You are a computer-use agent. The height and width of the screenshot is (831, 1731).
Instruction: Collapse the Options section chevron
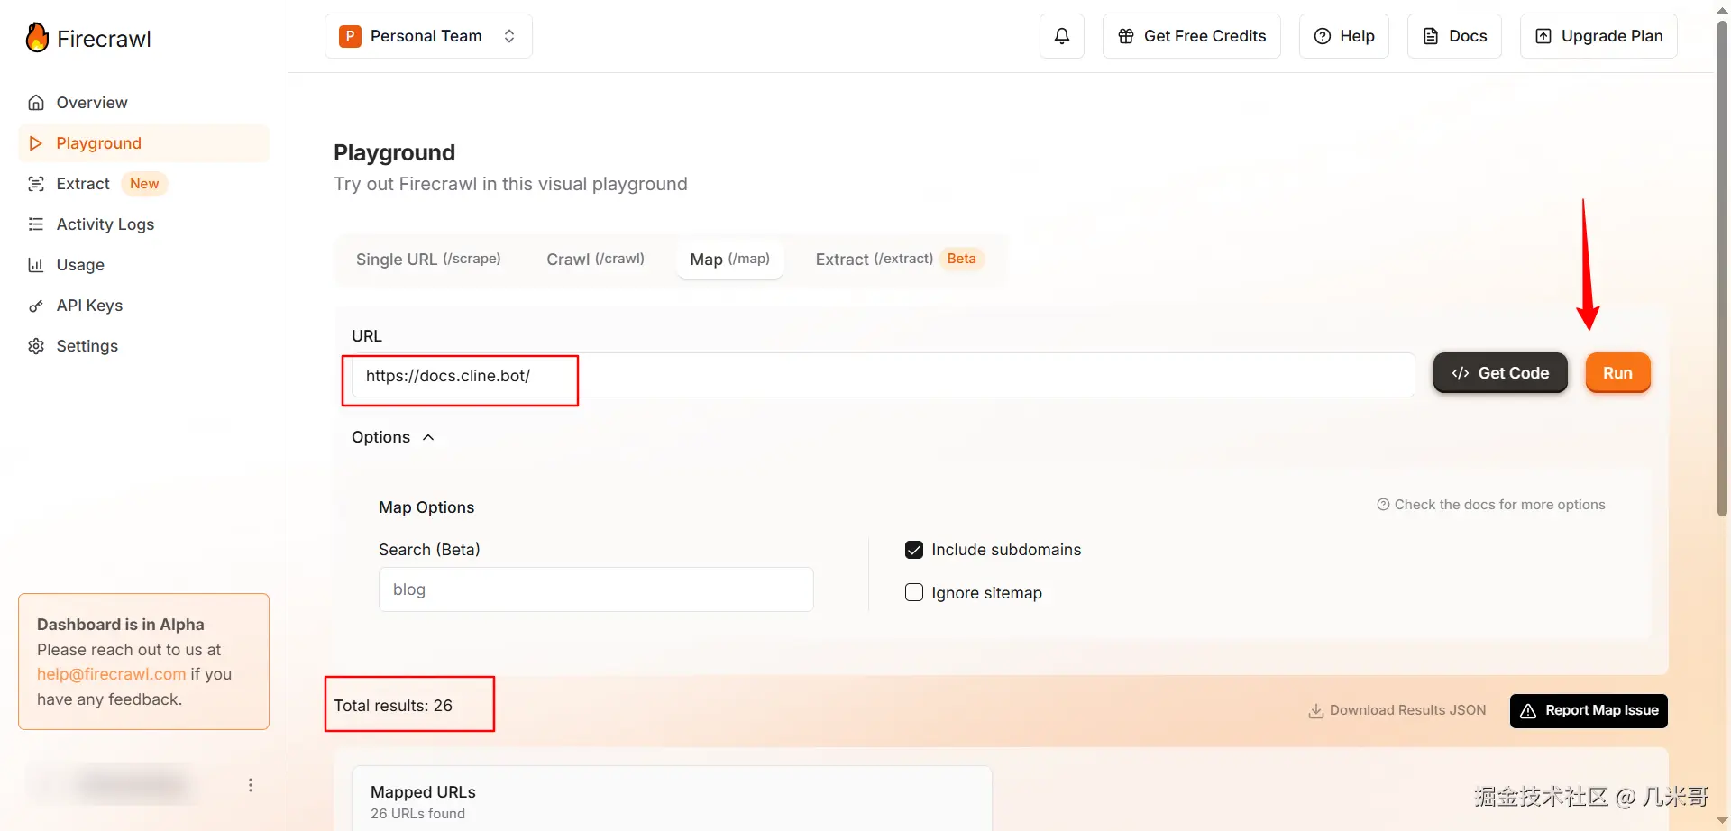tap(428, 437)
